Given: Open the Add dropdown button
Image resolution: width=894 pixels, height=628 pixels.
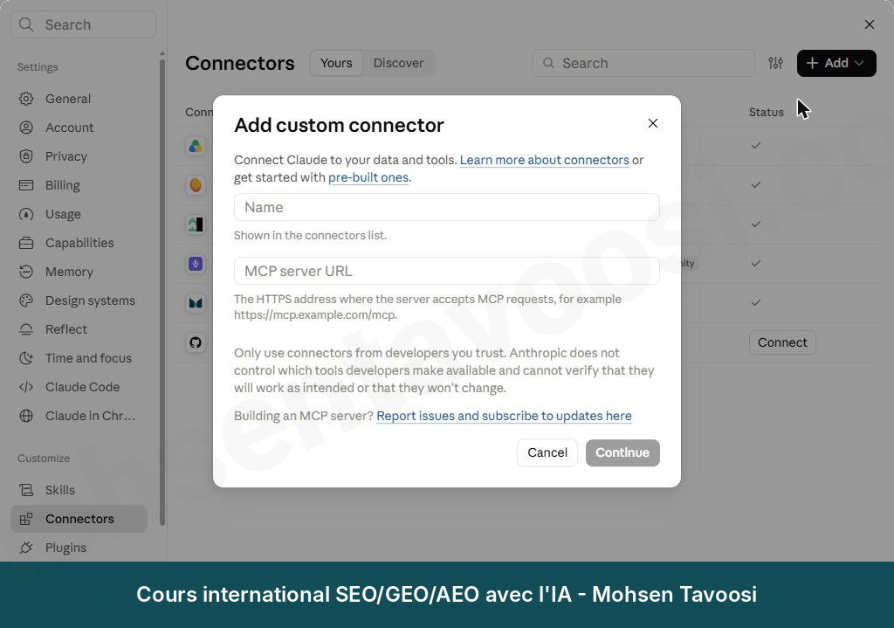Looking at the screenshot, I should (x=836, y=63).
